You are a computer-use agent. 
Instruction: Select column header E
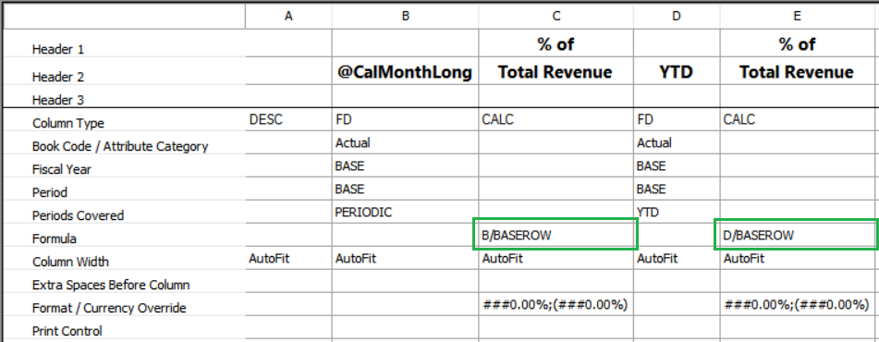797,17
